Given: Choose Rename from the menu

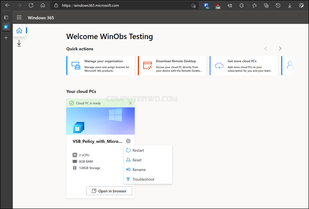Looking at the screenshot, I should pos(148,170).
